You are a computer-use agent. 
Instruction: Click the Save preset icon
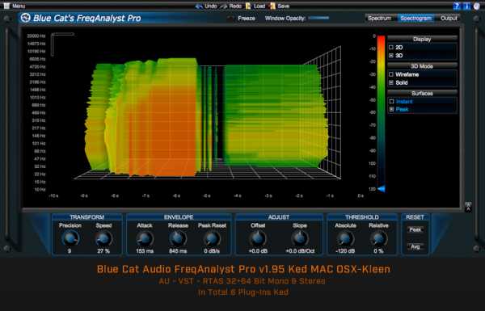click(272, 6)
